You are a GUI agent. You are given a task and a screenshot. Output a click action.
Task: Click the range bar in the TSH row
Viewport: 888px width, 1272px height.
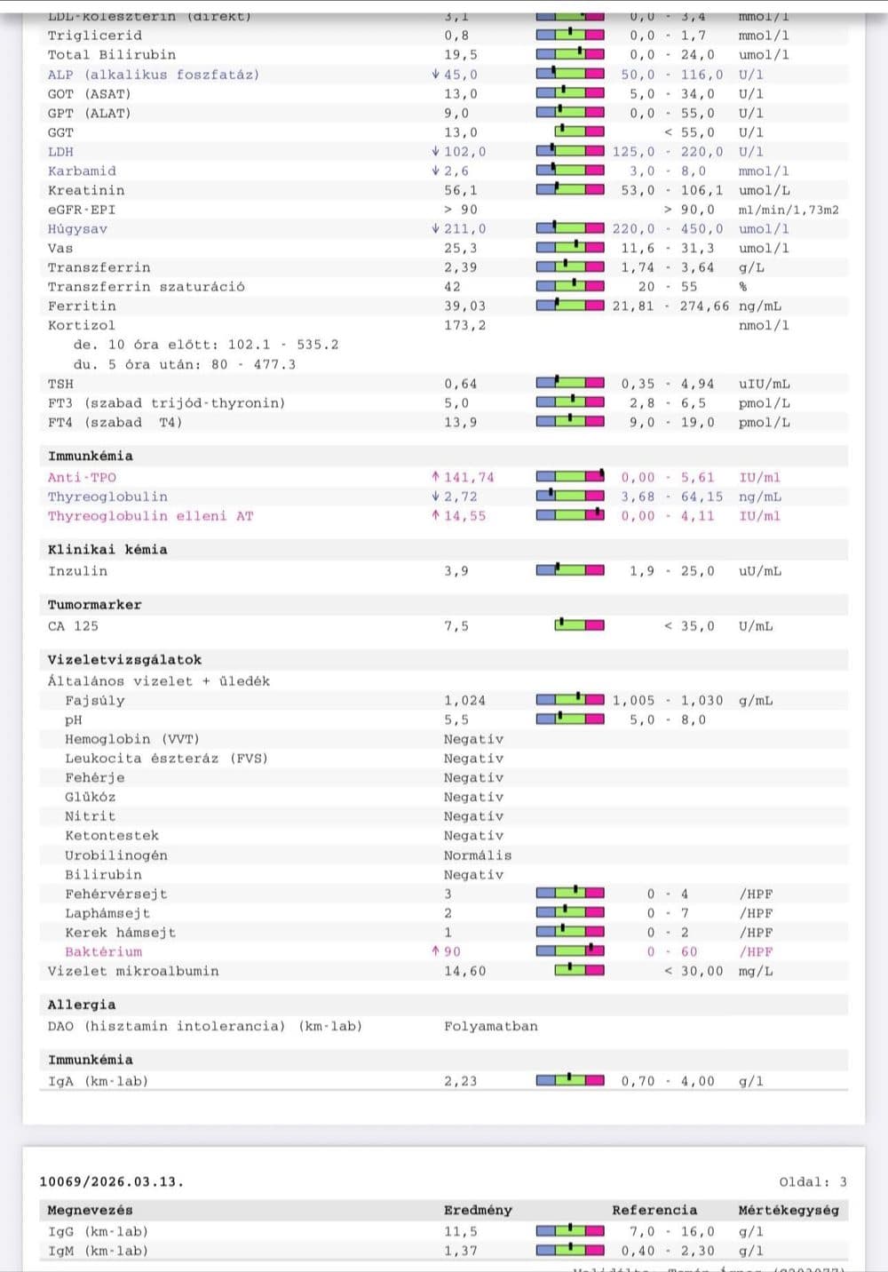tap(570, 384)
